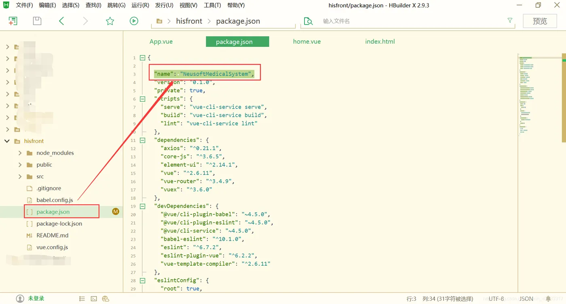Click the JSON language mode selector
566x304 pixels.
click(x=526, y=299)
